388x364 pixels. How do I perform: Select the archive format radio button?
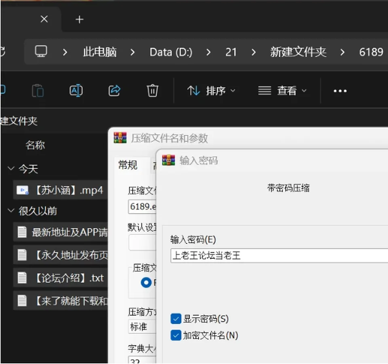[146, 283]
